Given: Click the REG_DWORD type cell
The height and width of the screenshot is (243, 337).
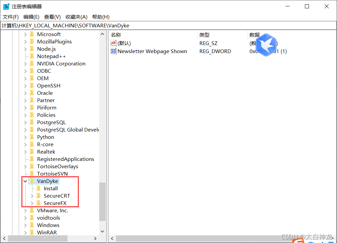Looking at the screenshot, I should [215, 51].
